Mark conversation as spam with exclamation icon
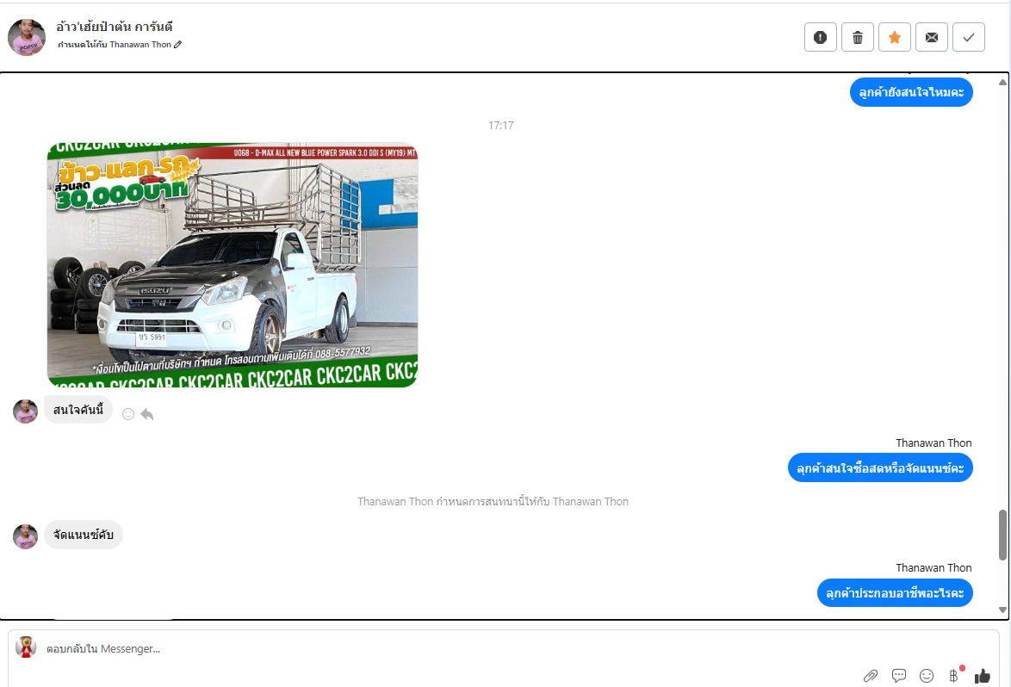This screenshot has width=1011, height=687. [820, 37]
